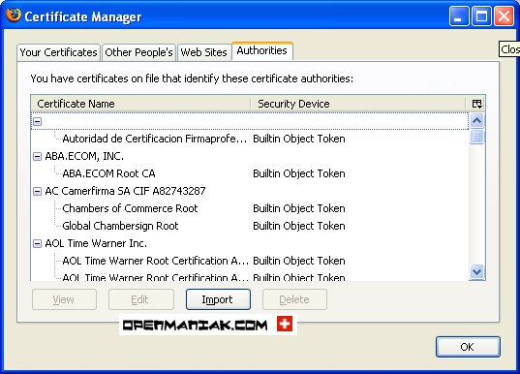Image resolution: width=520 pixels, height=374 pixels.
Task: Click the scrollbar up arrow
Action: coord(476,121)
